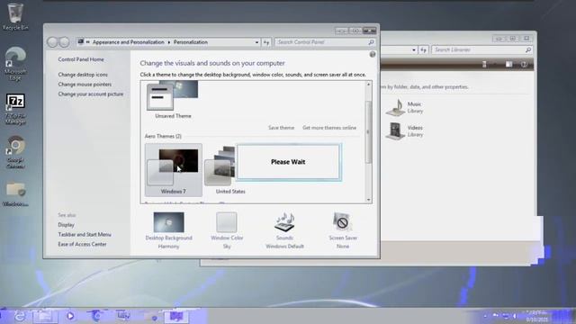Click the Aero Themes (2) heading
Screen dimensions: 576x324
(x=163, y=136)
